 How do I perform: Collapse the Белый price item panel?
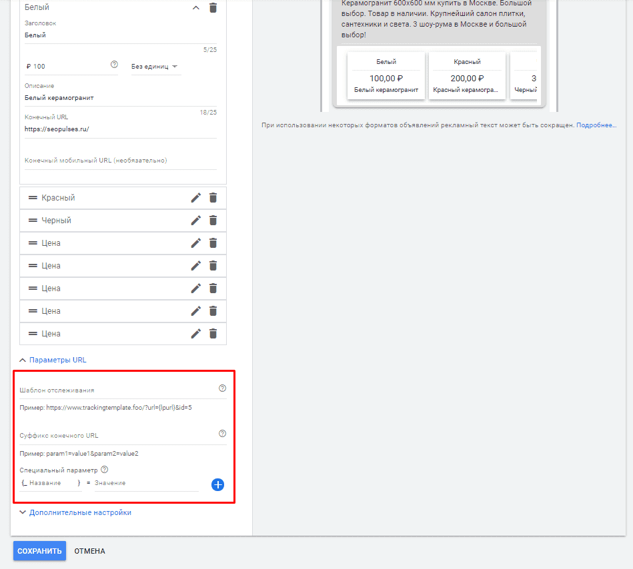tap(196, 7)
